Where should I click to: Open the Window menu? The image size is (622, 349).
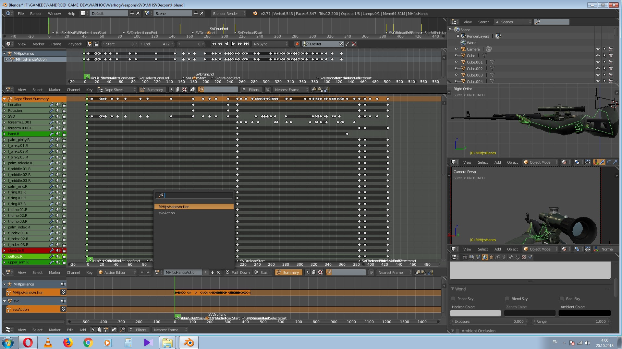tap(54, 14)
